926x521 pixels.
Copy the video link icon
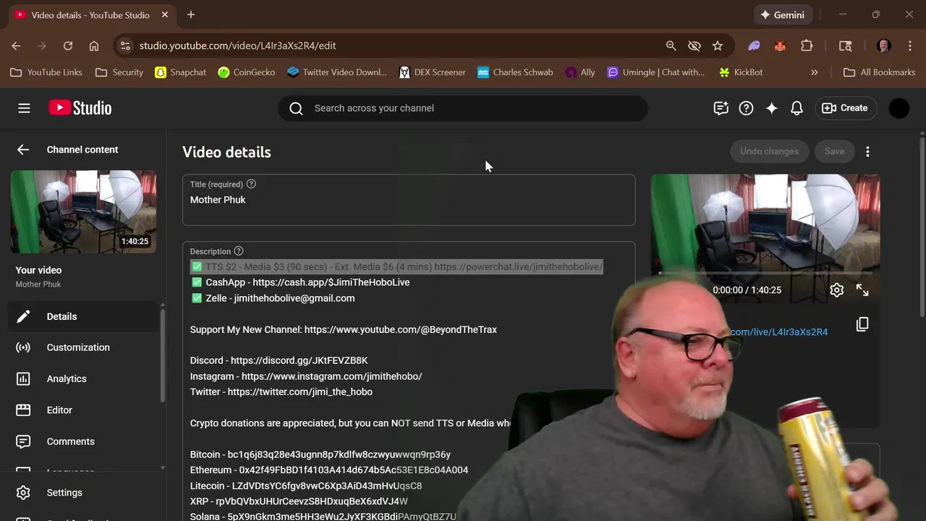pos(862,324)
